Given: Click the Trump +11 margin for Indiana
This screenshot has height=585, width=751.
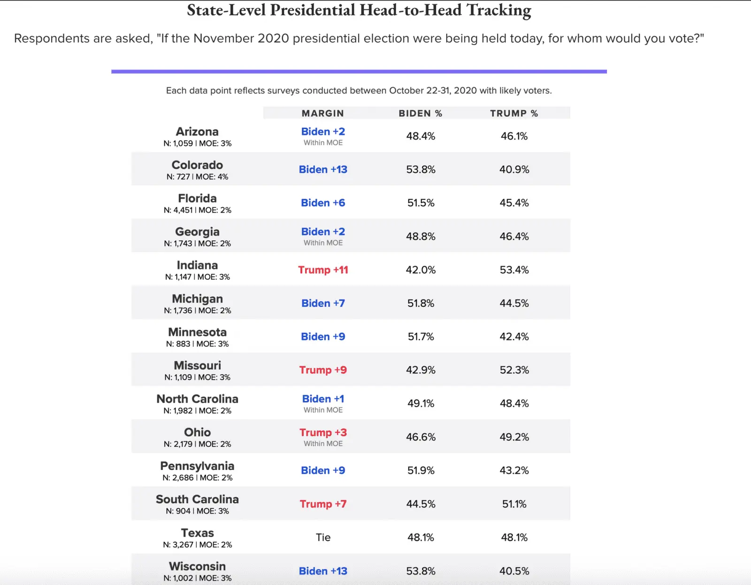Looking at the screenshot, I should click(x=323, y=270).
